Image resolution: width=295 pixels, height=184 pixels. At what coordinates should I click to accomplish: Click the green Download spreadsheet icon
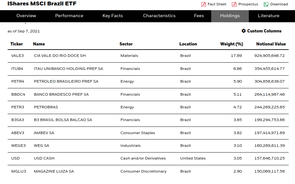266,4
